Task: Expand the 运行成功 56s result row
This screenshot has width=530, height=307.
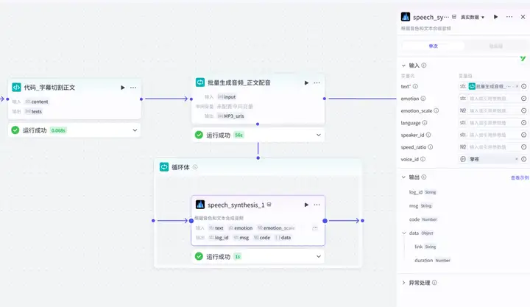Action: [x=319, y=135]
